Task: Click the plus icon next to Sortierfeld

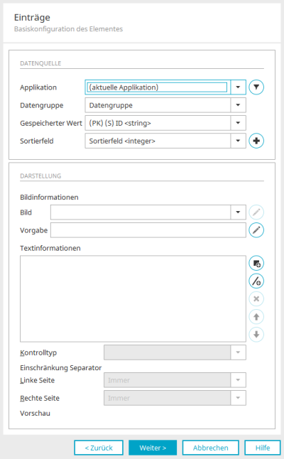Action: [x=256, y=141]
